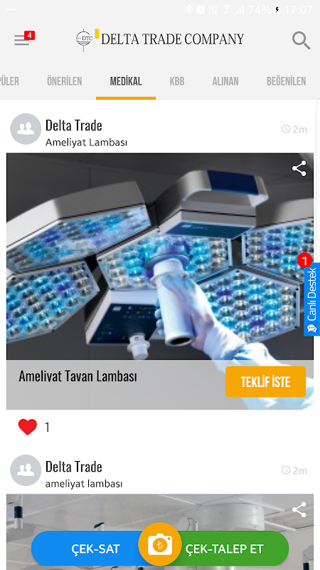Tap the Delta Trade Company logo

[x=160, y=39]
